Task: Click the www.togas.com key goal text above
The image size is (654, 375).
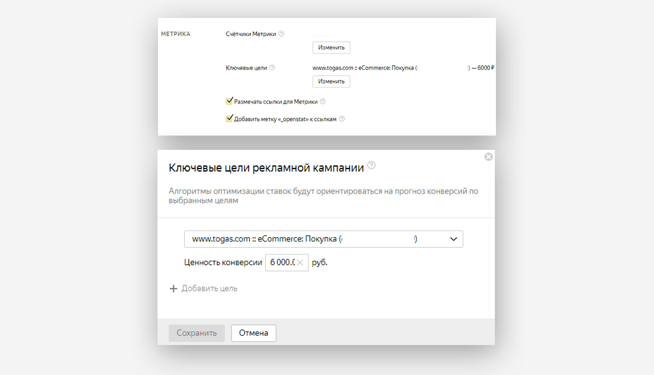Action: [x=403, y=68]
